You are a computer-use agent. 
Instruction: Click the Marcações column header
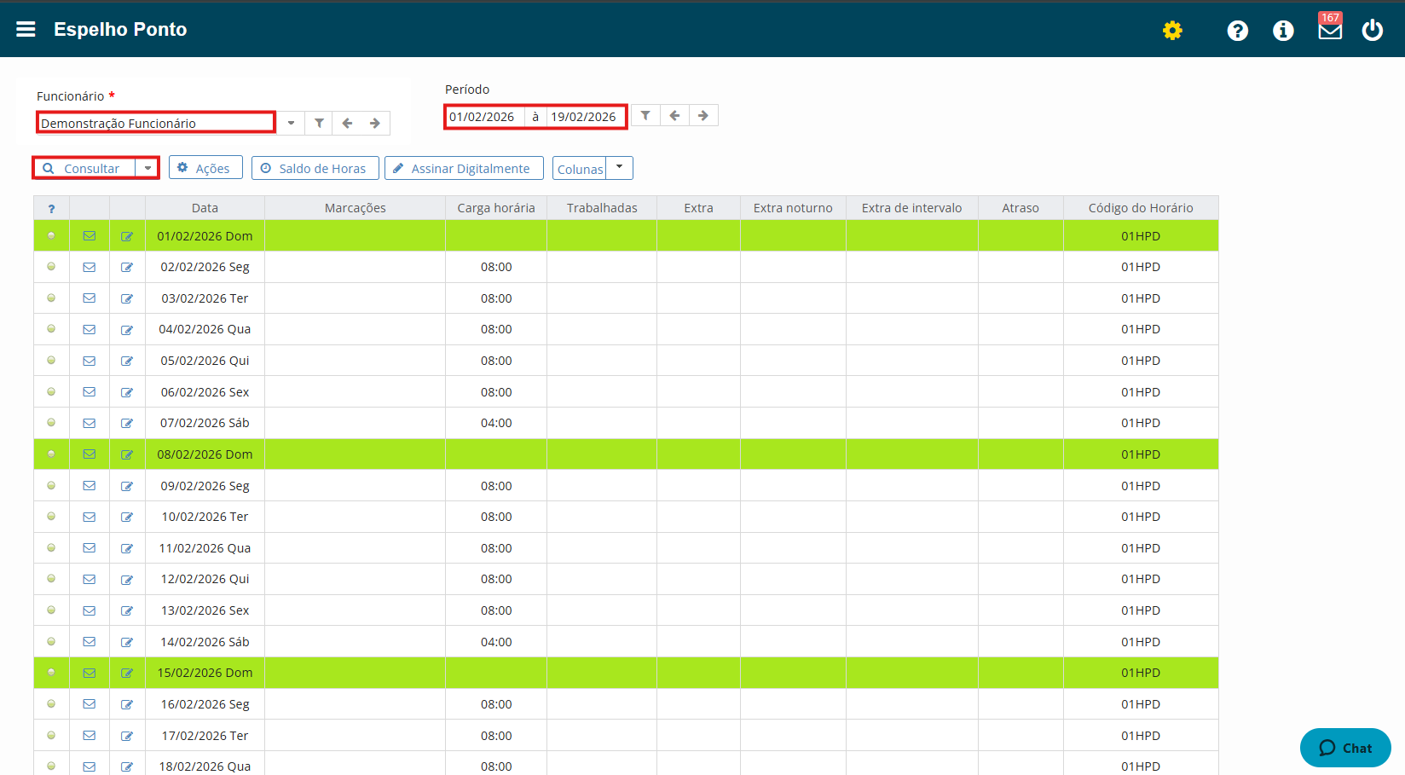[x=356, y=208]
